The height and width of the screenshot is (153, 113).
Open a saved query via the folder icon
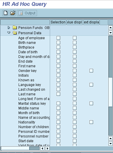tap(13, 13)
